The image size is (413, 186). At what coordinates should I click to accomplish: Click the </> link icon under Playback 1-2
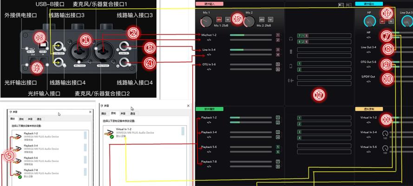click(209, 122)
